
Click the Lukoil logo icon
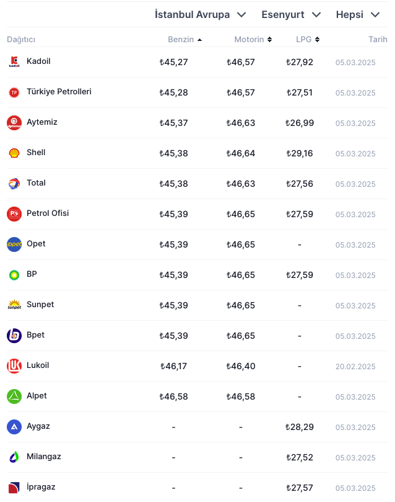click(14, 366)
